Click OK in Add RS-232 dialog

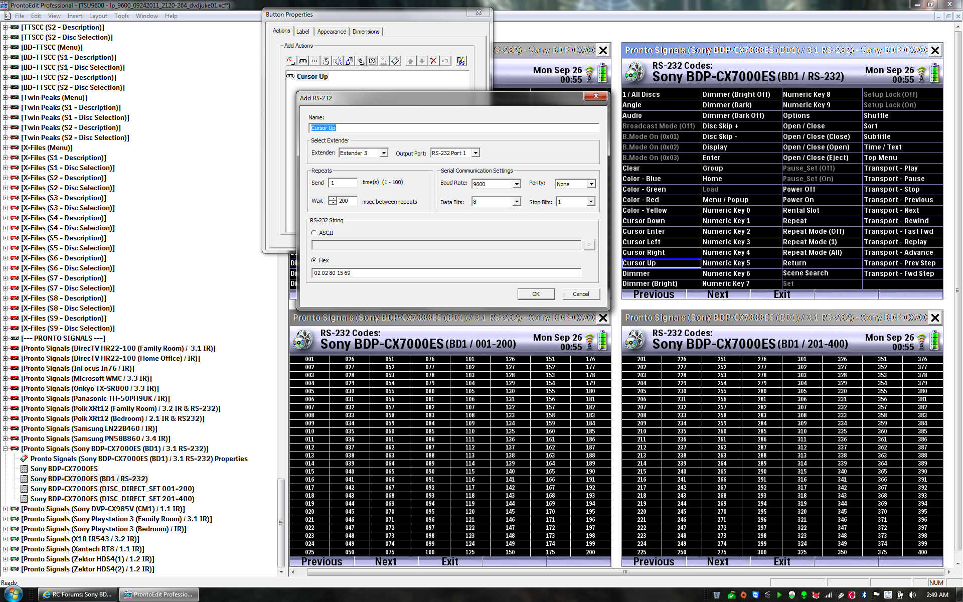click(536, 294)
